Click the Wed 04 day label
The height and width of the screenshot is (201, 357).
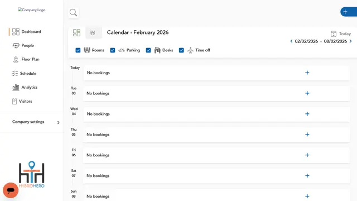click(x=74, y=111)
